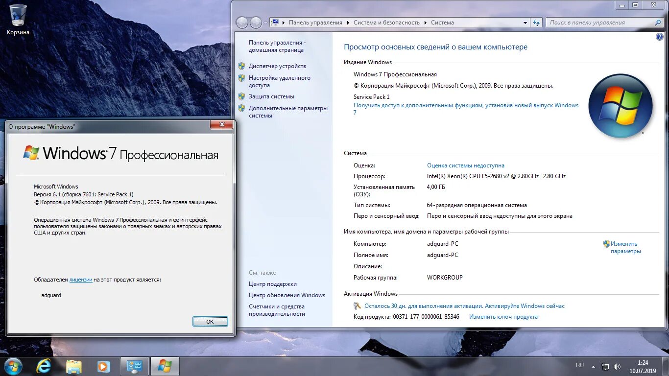669x376 pixels.
Task: Click shield icon beside Дополнительные параметры системы
Action: coord(241,108)
